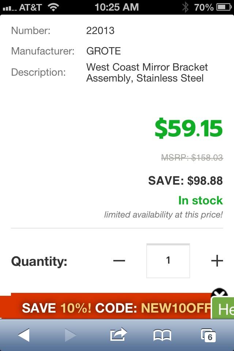The width and height of the screenshot is (234, 351).
Task: Go back using Safari's back arrow
Action: [24, 335]
